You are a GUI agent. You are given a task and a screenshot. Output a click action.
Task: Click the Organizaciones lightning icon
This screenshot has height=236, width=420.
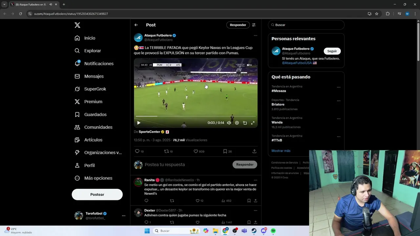pyautogui.click(x=77, y=152)
